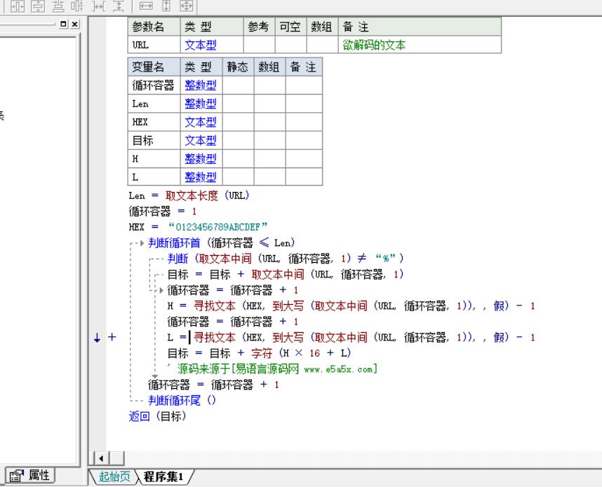Click the 备注 cell for variable Len

(304, 104)
